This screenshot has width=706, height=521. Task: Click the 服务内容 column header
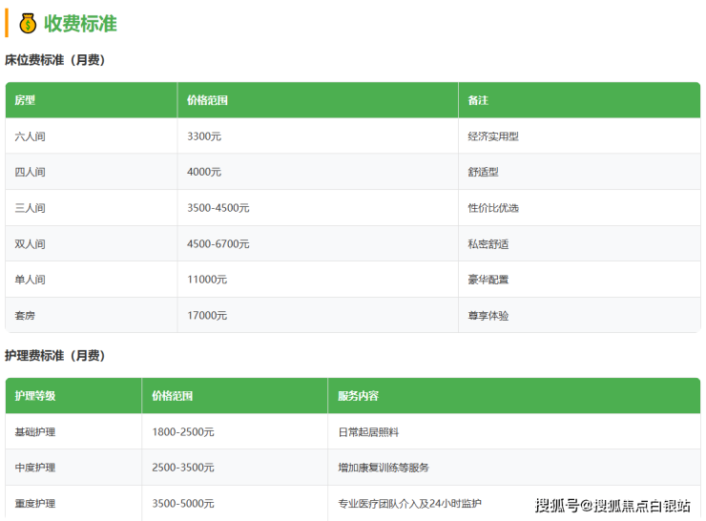click(x=358, y=396)
